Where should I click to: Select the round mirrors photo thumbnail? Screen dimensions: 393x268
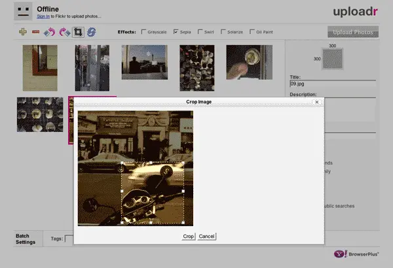pos(196,68)
